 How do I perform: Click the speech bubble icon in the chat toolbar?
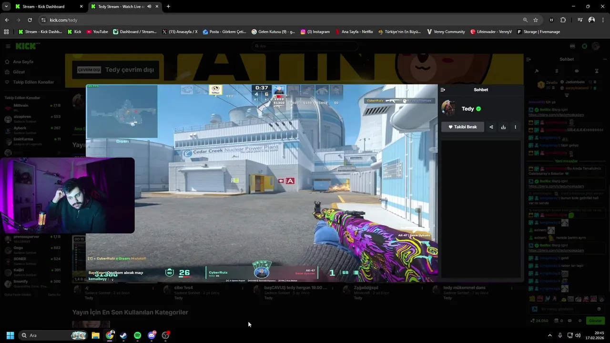(577, 71)
